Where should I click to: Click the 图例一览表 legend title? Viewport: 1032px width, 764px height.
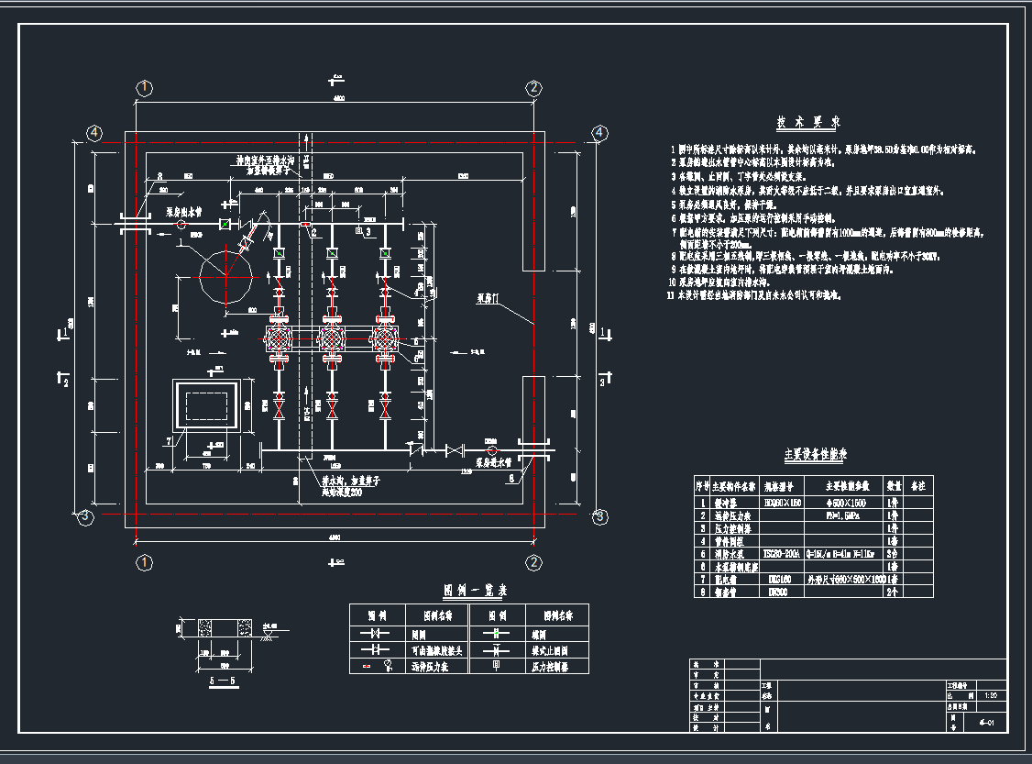[x=475, y=590]
